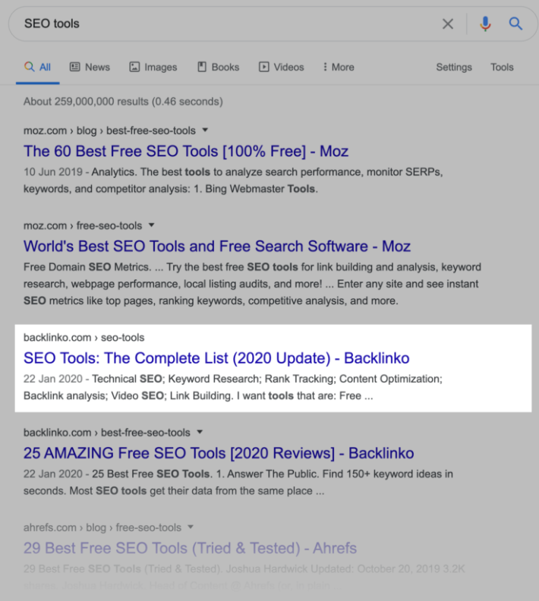Click the book icon beside Books

(x=202, y=67)
